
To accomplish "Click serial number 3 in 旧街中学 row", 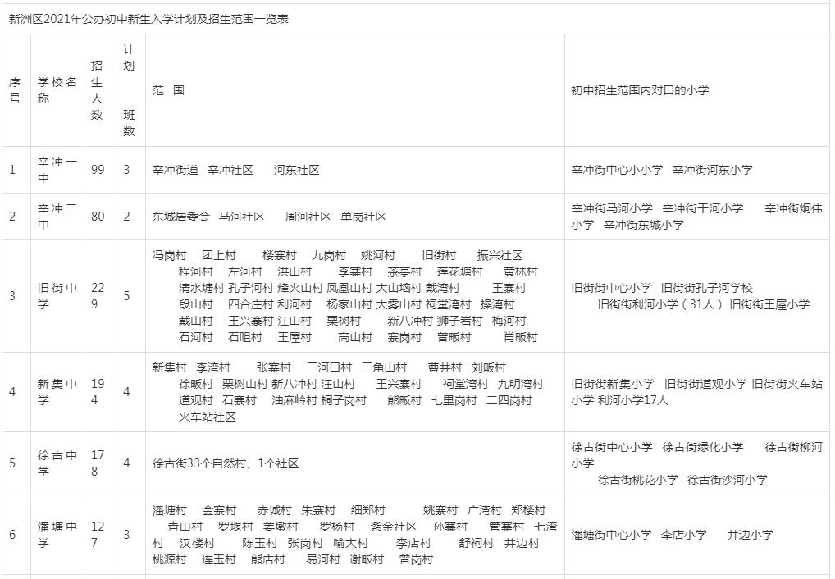I will click(x=12, y=296).
